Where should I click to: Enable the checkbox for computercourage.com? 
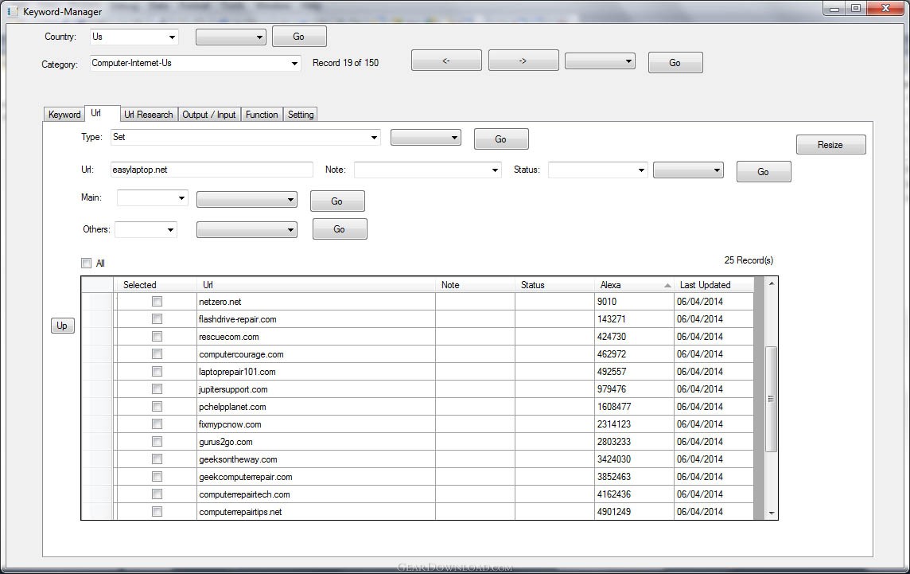(157, 354)
